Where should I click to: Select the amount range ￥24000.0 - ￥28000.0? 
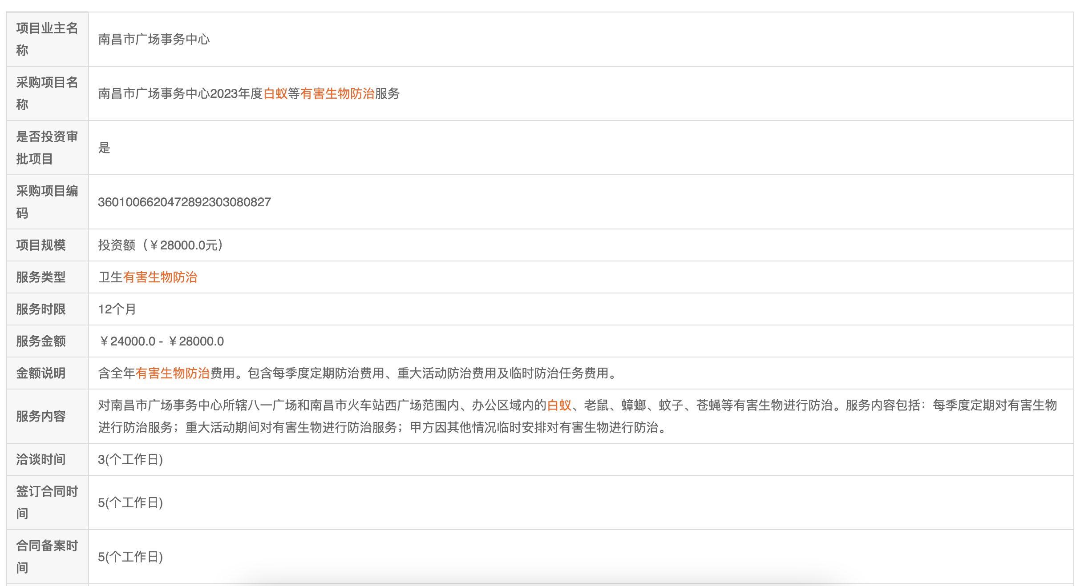(x=161, y=341)
